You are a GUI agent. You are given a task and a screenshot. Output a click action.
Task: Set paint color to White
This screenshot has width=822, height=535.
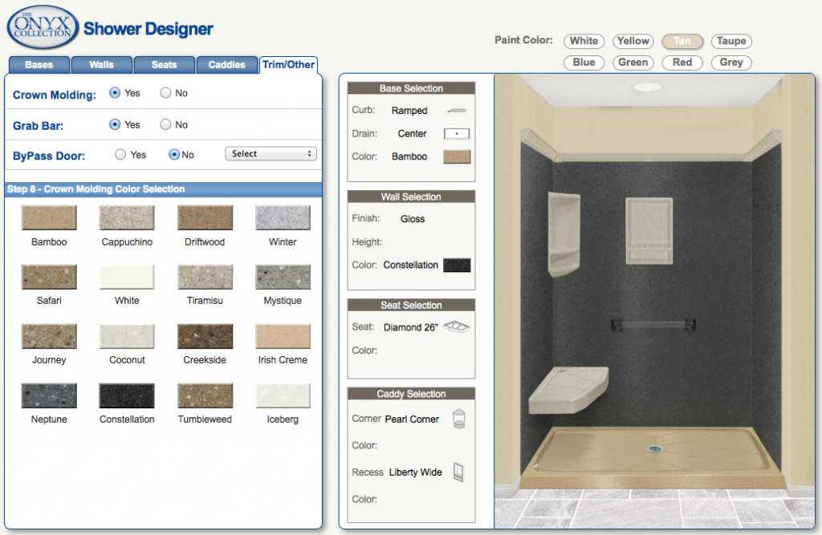click(x=584, y=41)
